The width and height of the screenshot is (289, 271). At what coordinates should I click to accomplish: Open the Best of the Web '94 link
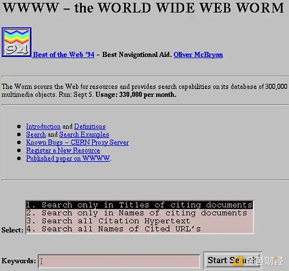pyautogui.click(x=64, y=54)
